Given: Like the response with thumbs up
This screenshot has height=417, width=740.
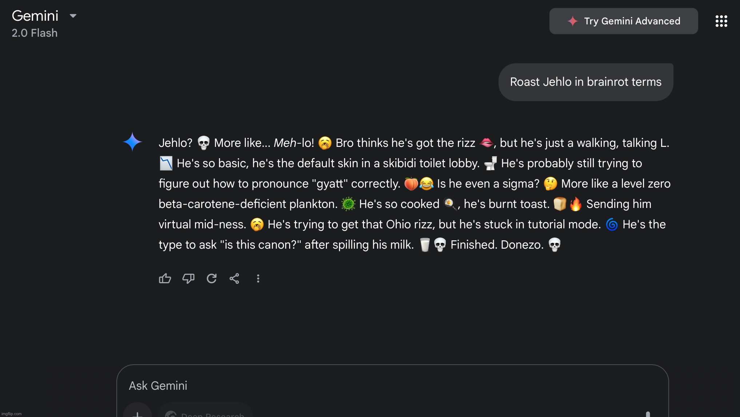Looking at the screenshot, I should 165,278.
